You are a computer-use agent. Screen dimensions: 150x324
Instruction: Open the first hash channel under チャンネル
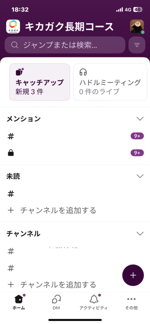tap(75, 251)
